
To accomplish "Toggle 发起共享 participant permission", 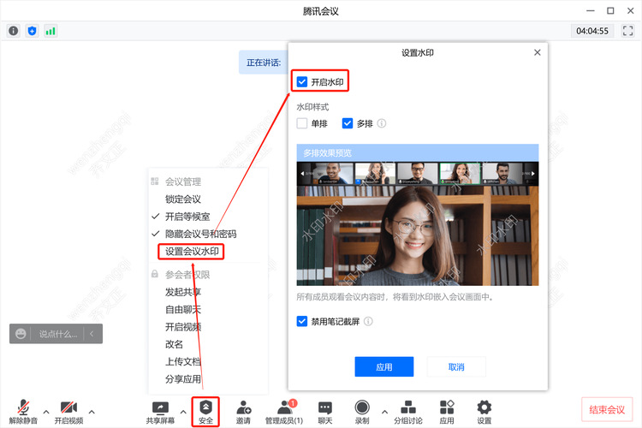I will point(183,292).
